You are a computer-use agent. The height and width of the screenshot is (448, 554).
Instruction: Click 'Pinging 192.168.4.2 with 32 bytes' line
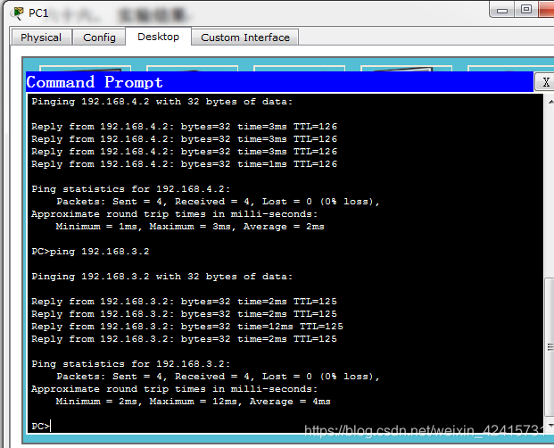pos(162,102)
